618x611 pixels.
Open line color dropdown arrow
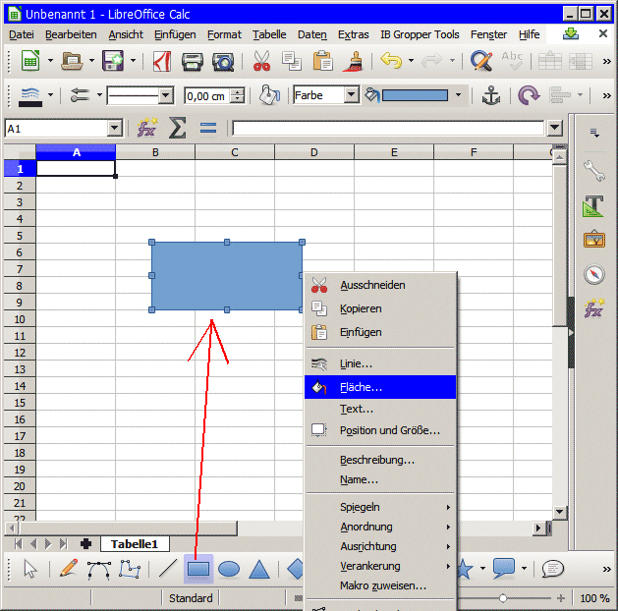tap(50, 95)
